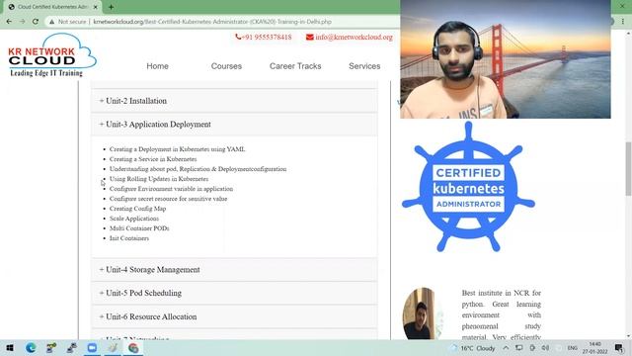Click 'Creating Config Map' item

pyautogui.click(x=138, y=209)
